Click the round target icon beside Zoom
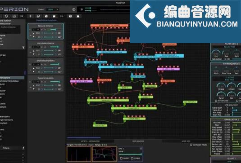241x163 pixels. point(74,9)
